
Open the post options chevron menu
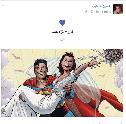3,6
